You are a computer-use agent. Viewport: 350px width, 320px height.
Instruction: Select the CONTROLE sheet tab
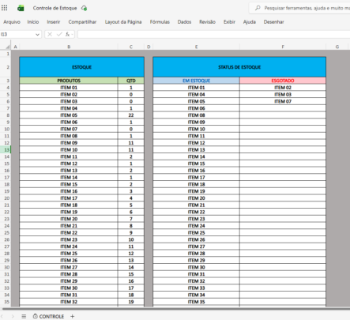coord(48,316)
